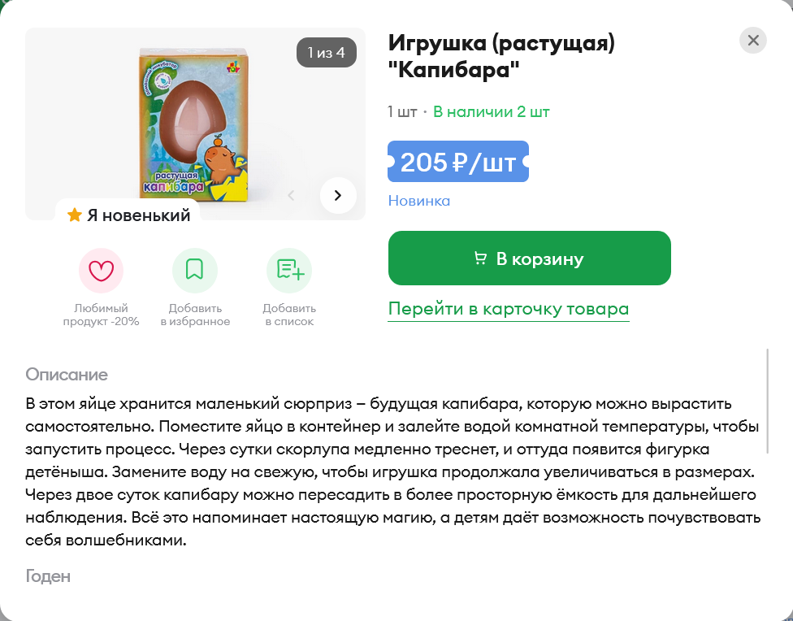Viewport: 793px width, 621px height.
Task: Show next product photo with right arrow
Action: [x=338, y=195]
